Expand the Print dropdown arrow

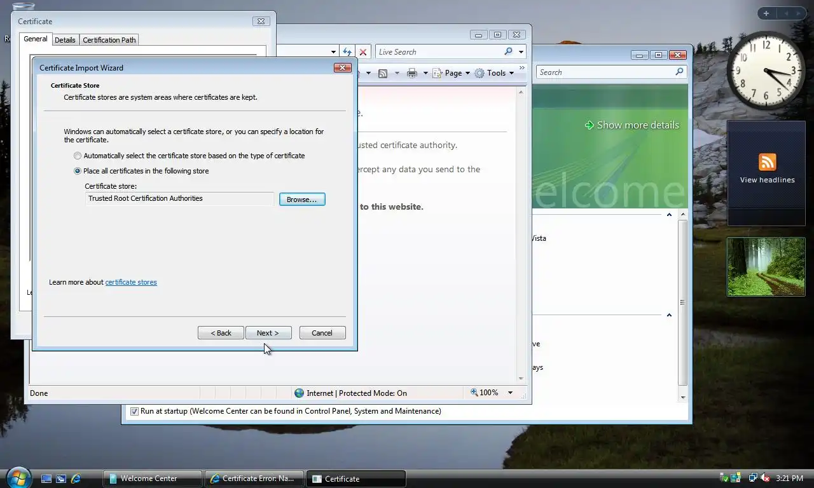pyautogui.click(x=425, y=73)
